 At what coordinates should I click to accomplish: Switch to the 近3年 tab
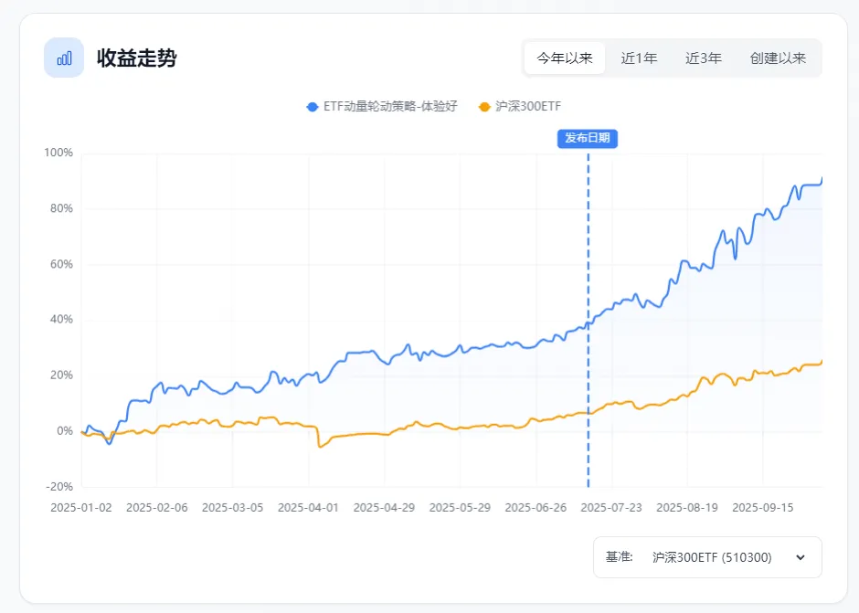(704, 58)
